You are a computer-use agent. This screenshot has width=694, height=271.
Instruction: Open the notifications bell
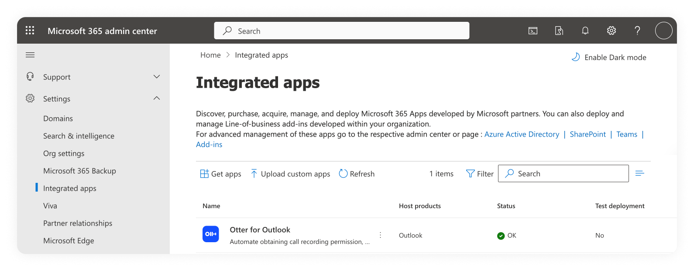pos(585,31)
